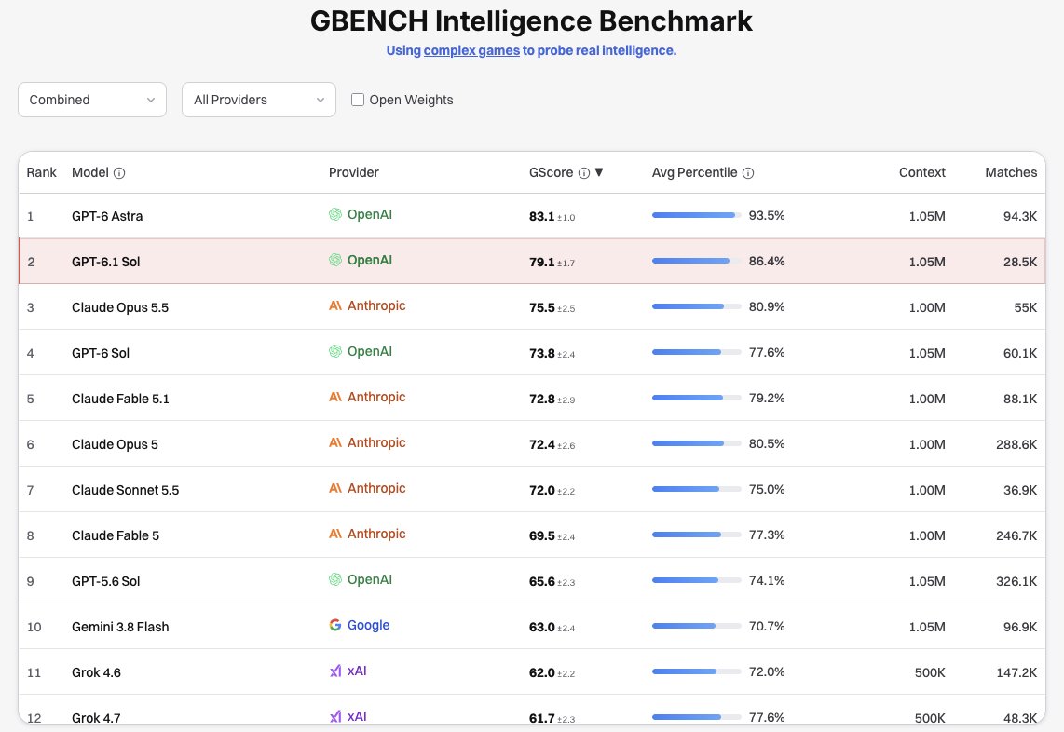Select the GPT-6 Astra model name
The width and height of the screenshot is (1064, 732).
[107, 216]
